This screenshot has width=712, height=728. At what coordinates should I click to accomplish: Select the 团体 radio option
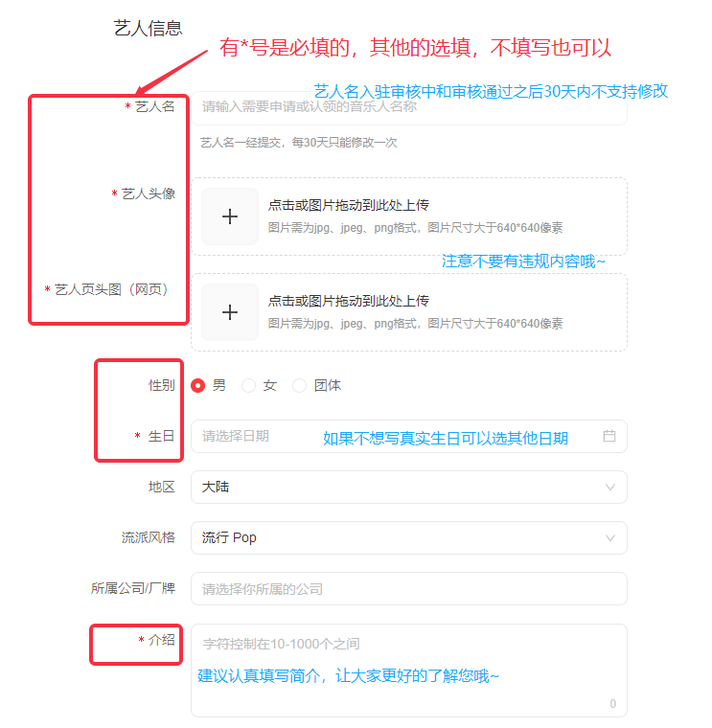pos(300,385)
